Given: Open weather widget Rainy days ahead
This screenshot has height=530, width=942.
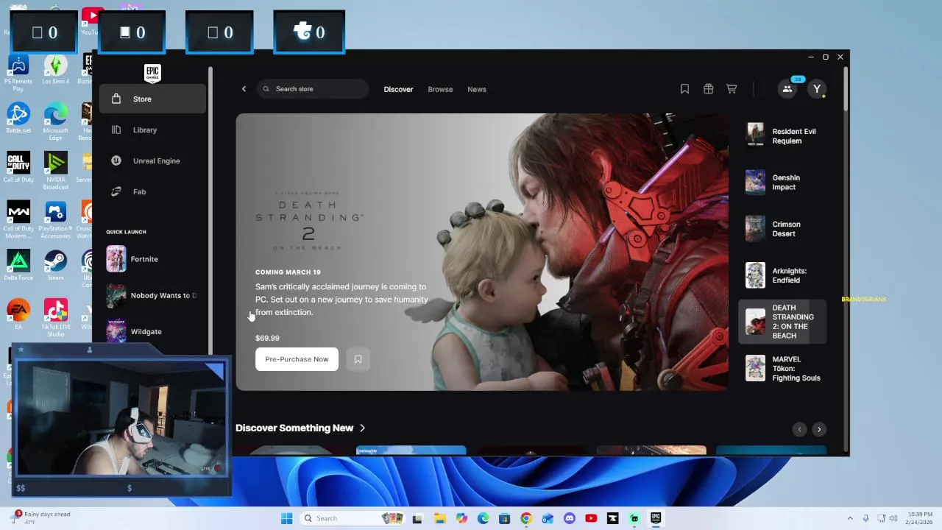Looking at the screenshot, I should (x=42, y=517).
